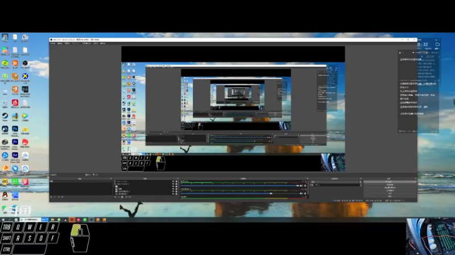This screenshot has height=255, width=455.
Task: Open the View menu in OBS
Action: pyautogui.click(x=67, y=44)
